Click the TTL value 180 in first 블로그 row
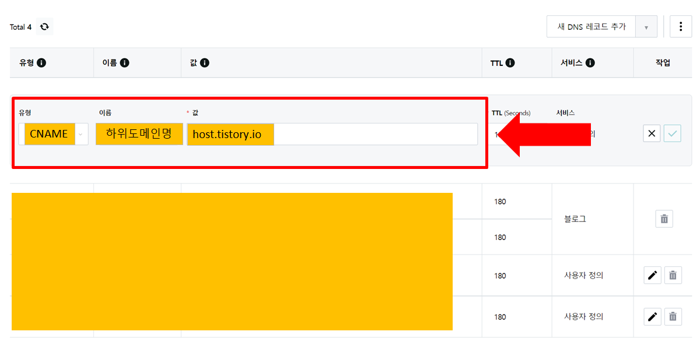Image resolution: width=700 pixels, height=342 pixels. click(x=500, y=202)
